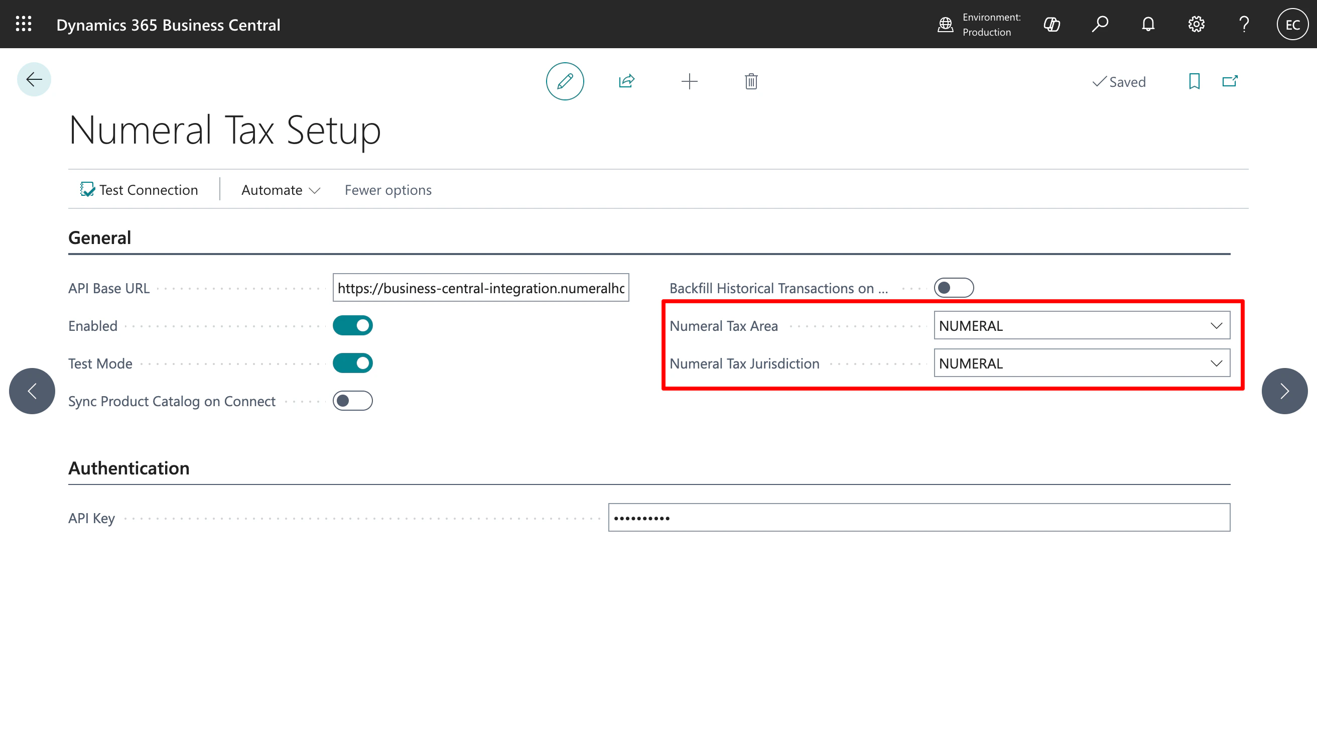Click the API Key label
The image size is (1317, 734).
click(x=91, y=518)
